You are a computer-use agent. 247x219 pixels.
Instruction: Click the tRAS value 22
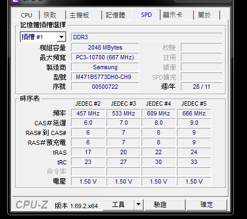pyautogui.click(x=158, y=152)
